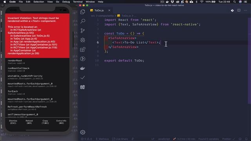This screenshot has height=141, width=251.
Task: Open the Wi-Fi menu bar icon
Action: click(202, 2)
